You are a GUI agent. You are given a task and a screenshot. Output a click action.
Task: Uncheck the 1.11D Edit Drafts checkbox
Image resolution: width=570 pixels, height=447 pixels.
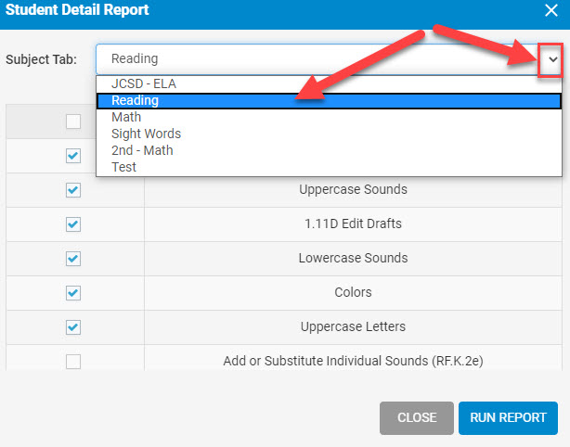(x=73, y=224)
